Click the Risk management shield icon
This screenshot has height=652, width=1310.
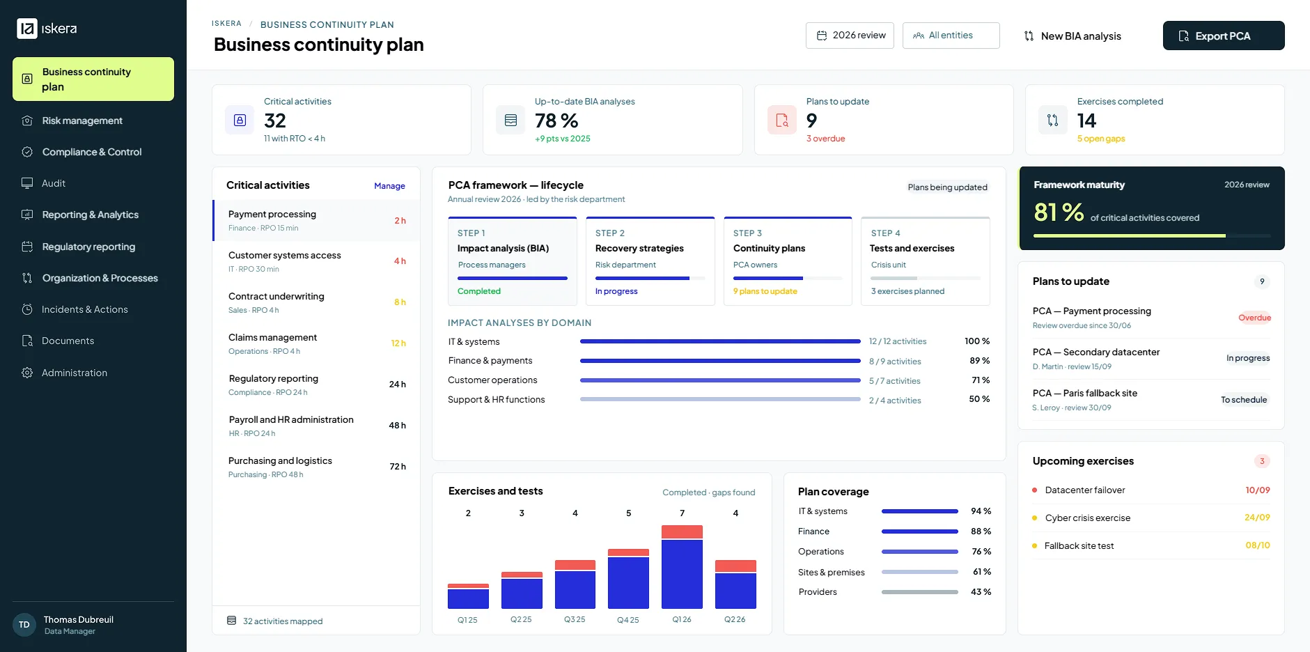pos(27,121)
